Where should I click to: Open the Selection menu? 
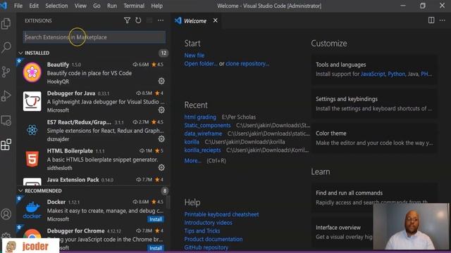pyautogui.click(x=56, y=6)
